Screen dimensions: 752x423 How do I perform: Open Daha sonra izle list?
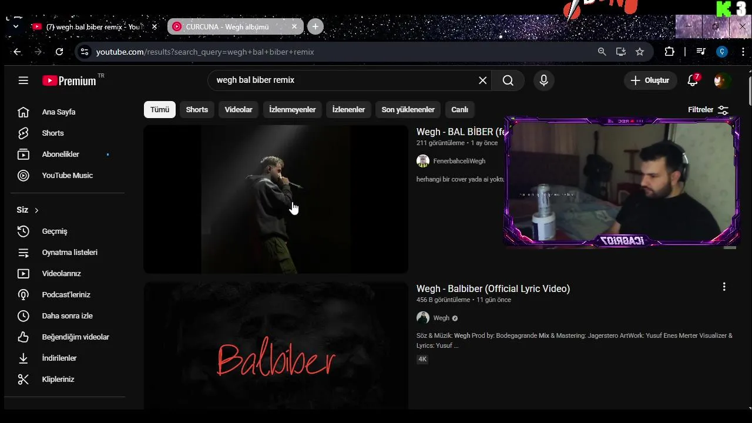(x=68, y=316)
